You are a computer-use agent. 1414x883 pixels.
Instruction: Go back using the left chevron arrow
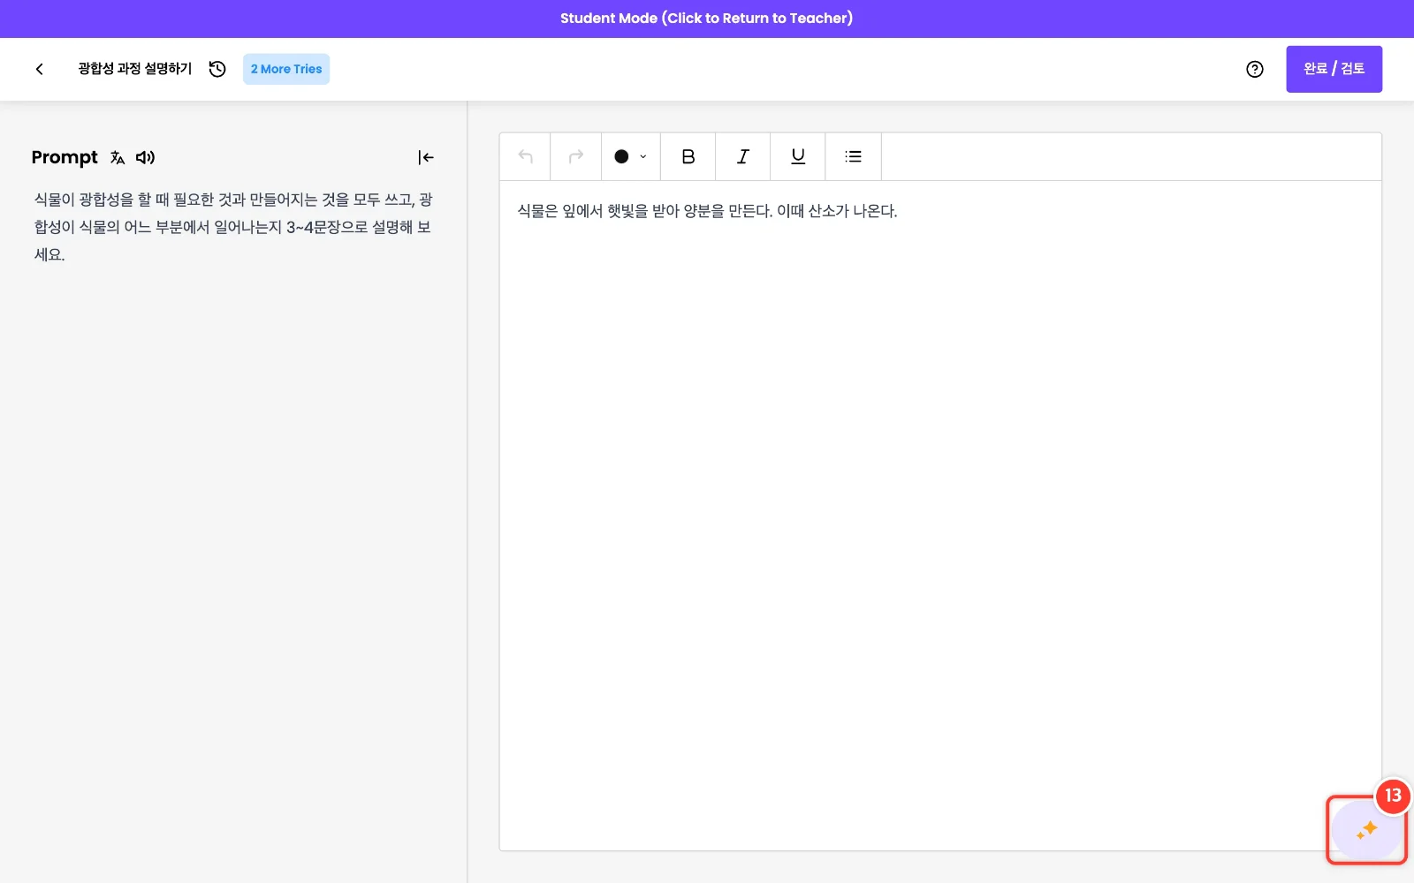point(39,69)
